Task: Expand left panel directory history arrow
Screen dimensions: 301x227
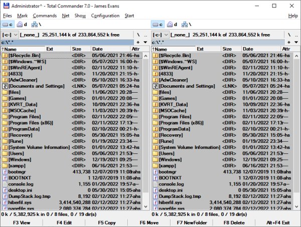Action: (x=145, y=42)
